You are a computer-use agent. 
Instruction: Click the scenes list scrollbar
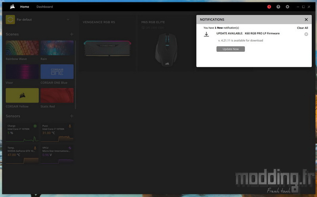pyautogui.click(x=75, y=75)
